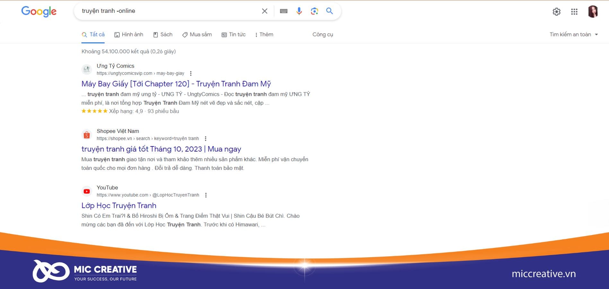Click the youtube.com URL breadcrumb
Image resolution: width=609 pixels, height=289 pixels.
click(148, 195)
